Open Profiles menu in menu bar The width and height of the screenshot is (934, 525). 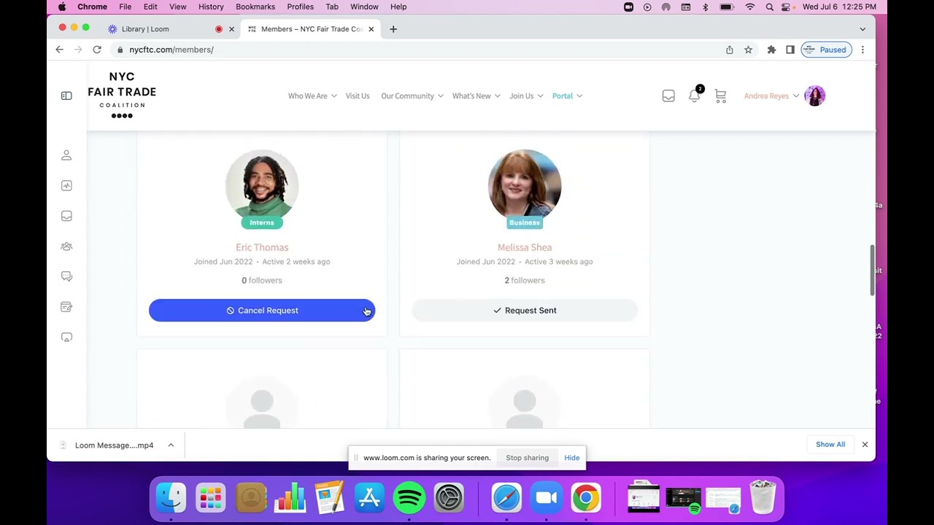pos(300,7)
